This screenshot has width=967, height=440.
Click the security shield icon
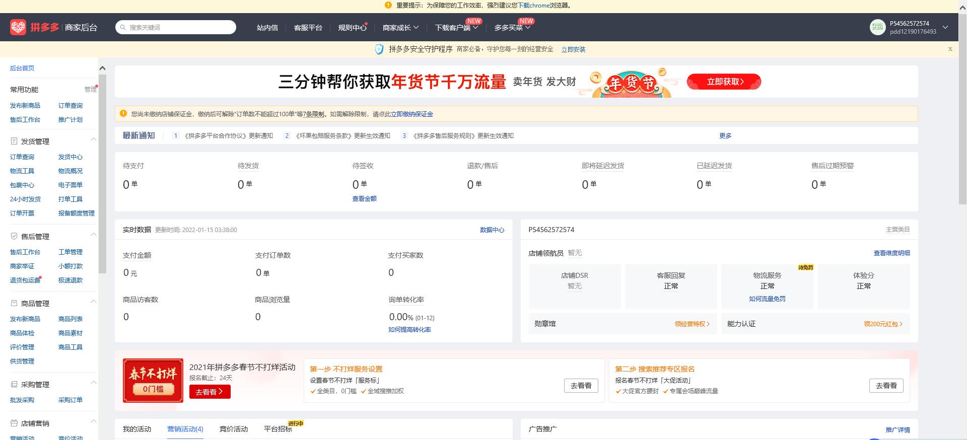pyautogui.click(x=379, y=49)
